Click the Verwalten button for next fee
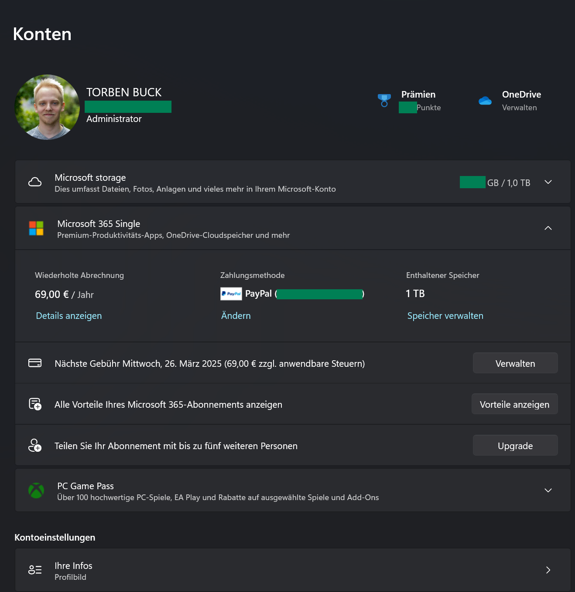 515,363
